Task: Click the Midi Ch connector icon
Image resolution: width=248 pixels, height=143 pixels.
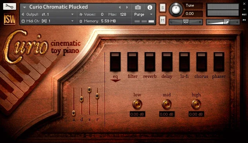Action: coord(23,21)
